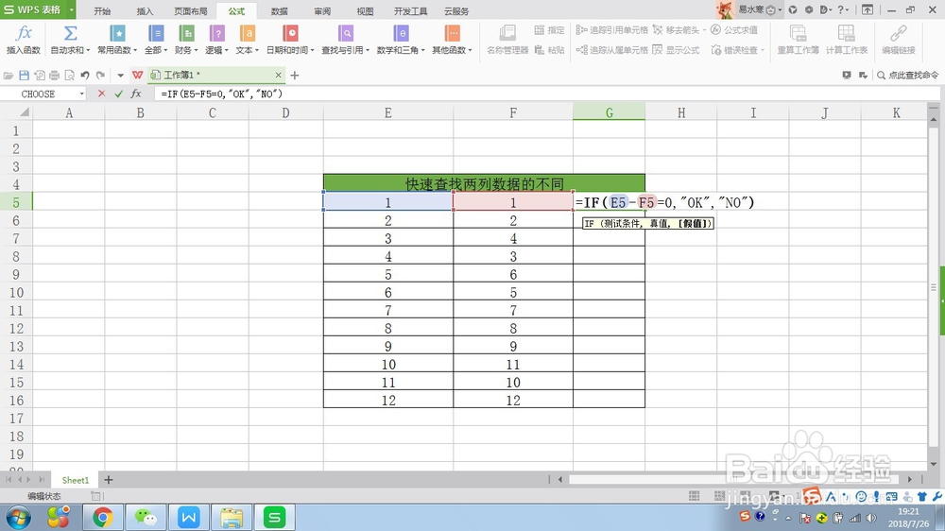Click Trace Dependents (追踪从属单元格)
This screenshot has height=531, width=945.
point(611,50)
